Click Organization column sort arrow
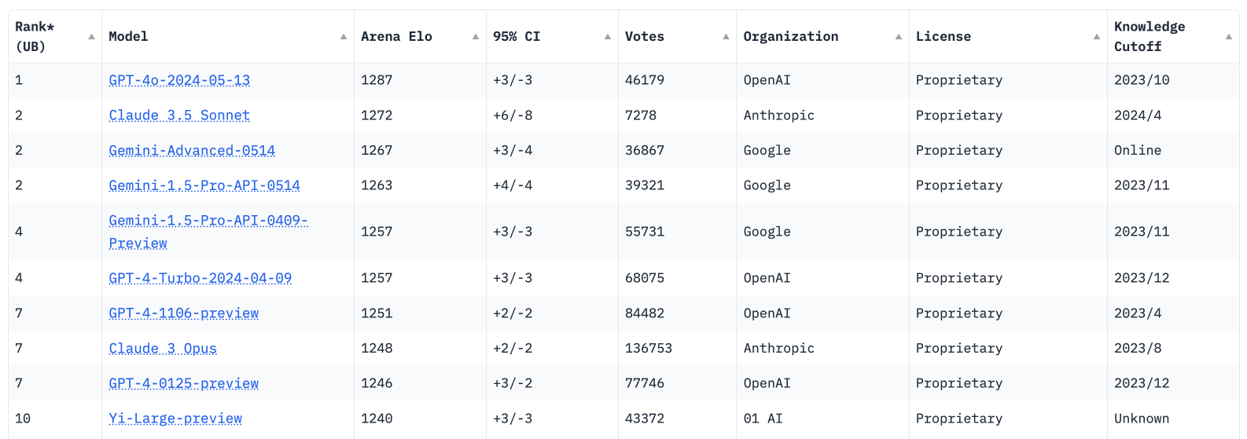Image resolution: width=1247 pixels, height=439 pixels. click(899, 37)
